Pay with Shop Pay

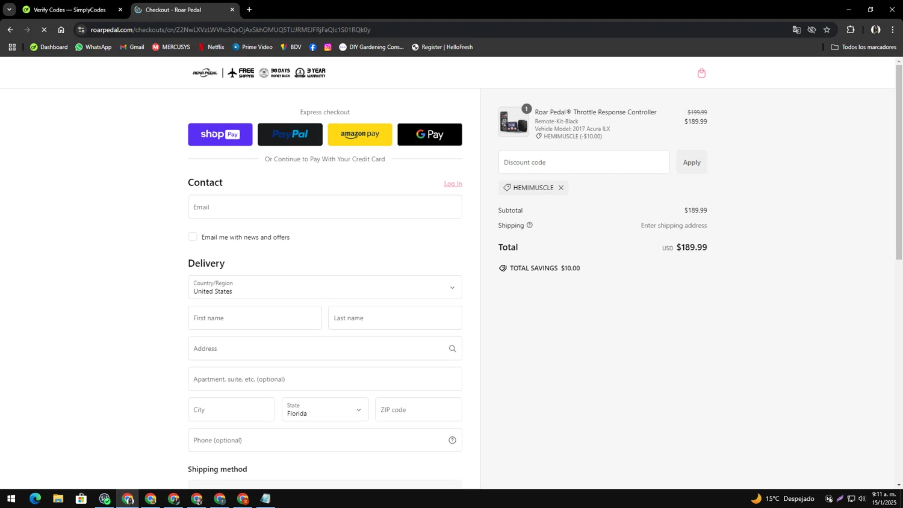(x=220, y=134)
